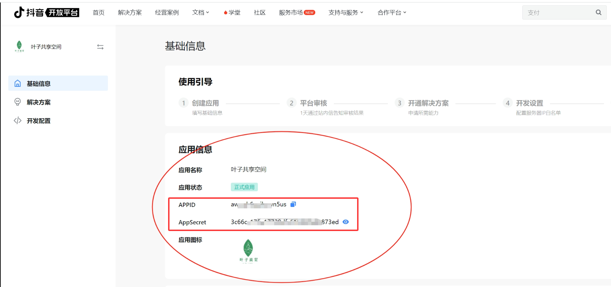Click the Douyin open platform logo
611x287 pixels.
46,12
